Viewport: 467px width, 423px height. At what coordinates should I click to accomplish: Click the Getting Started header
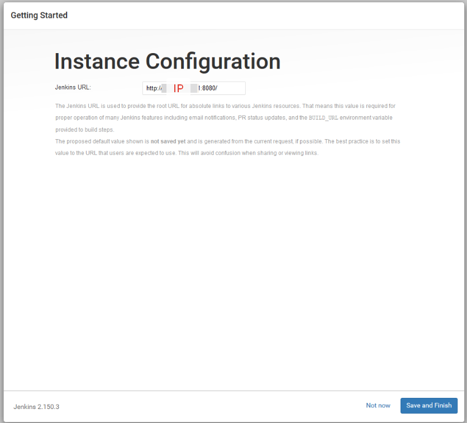click(x=39, y=15)
